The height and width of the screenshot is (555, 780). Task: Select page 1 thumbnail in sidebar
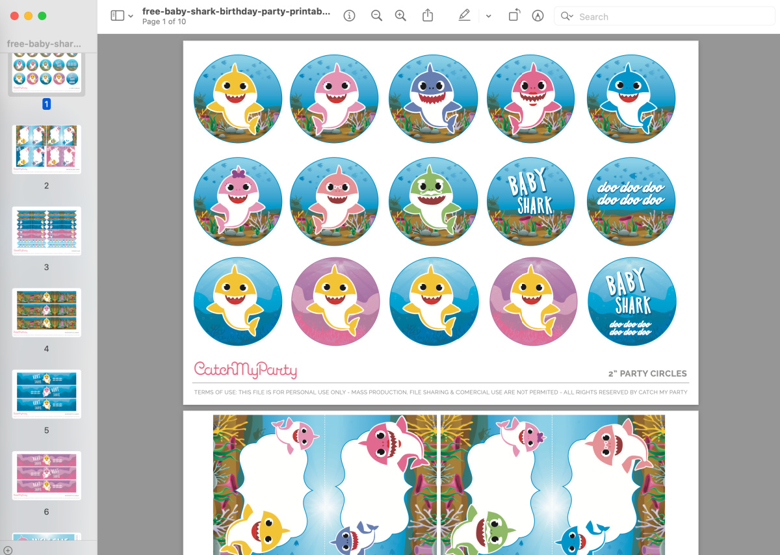[47, 73]
